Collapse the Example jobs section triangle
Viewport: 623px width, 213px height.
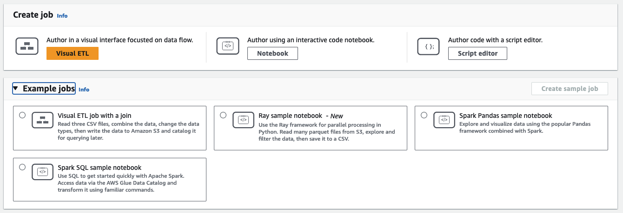[16, 89]
